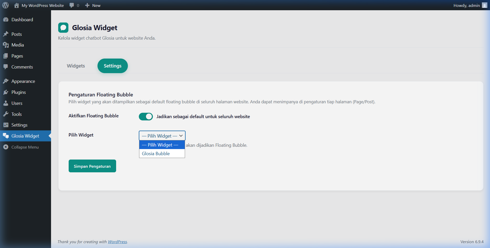490x248 pixels.
Task: Open the Users menu label
Action: (17, 103)
